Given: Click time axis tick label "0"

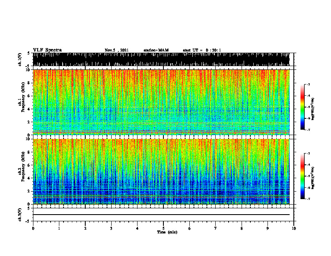Looking at the screenshot, I should click(33, 228).
